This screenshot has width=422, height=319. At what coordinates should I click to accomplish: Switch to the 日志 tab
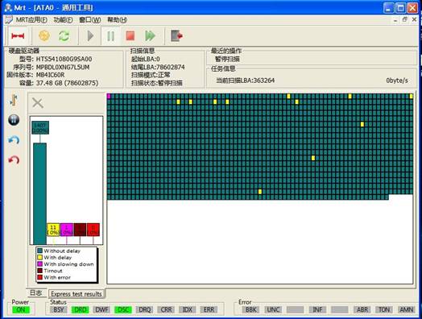36,293
